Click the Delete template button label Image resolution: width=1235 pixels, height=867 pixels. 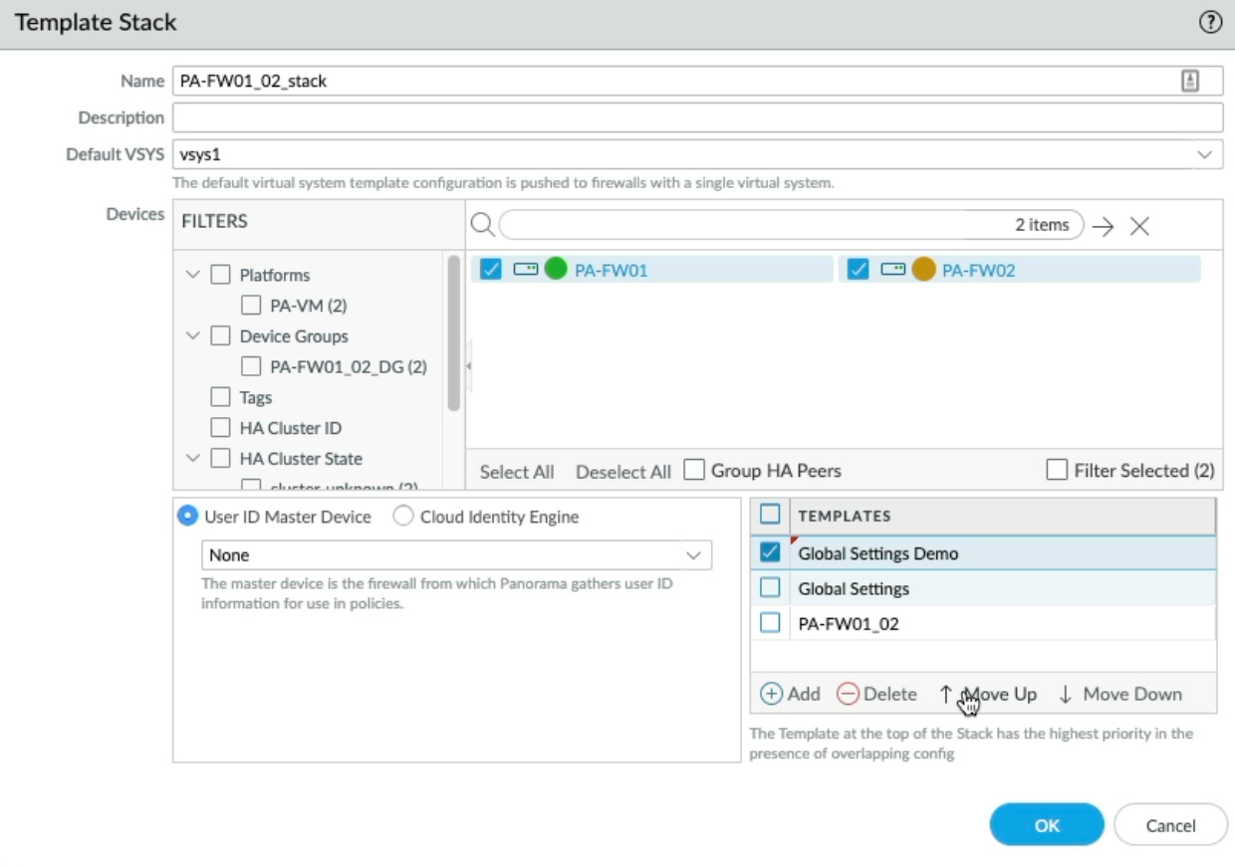point(890,694)
